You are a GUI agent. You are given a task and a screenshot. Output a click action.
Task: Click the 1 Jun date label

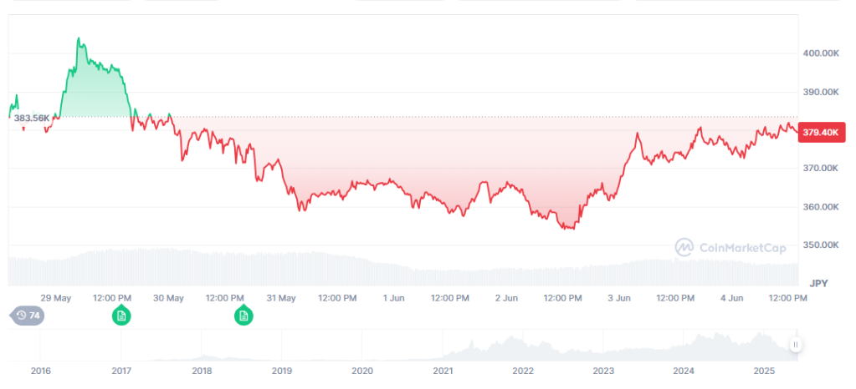click(393, 298)
